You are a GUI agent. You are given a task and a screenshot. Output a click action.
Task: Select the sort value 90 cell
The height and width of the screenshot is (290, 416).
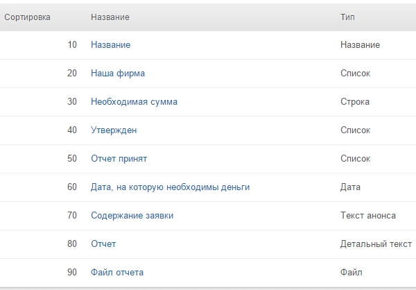coord(72,273)
